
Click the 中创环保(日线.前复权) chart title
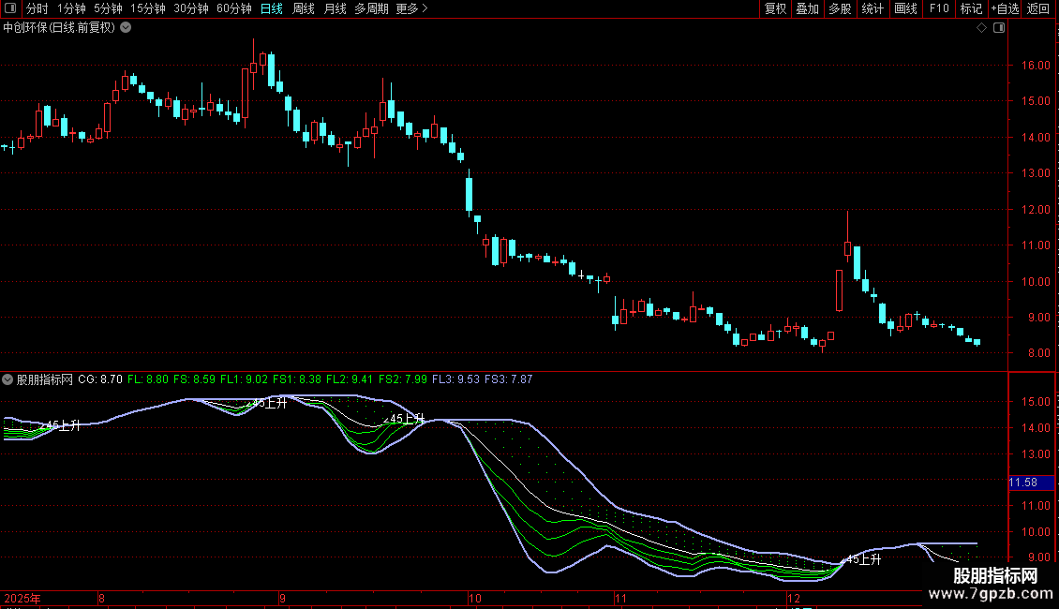[x=59, y=28]
